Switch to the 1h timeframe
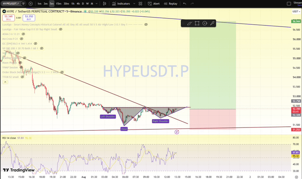The height and width of the screenshot is (179, 302). 73,4
